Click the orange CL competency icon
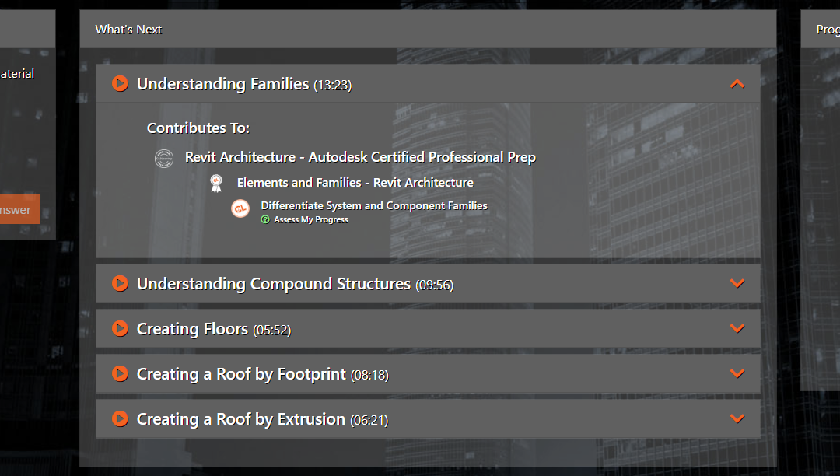 point(240,208)
